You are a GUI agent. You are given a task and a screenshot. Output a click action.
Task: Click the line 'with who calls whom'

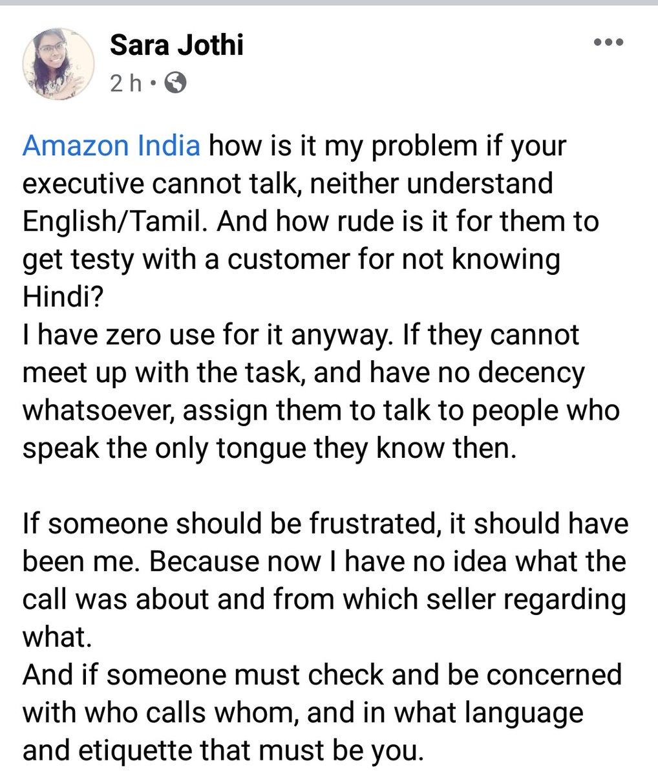302,713
